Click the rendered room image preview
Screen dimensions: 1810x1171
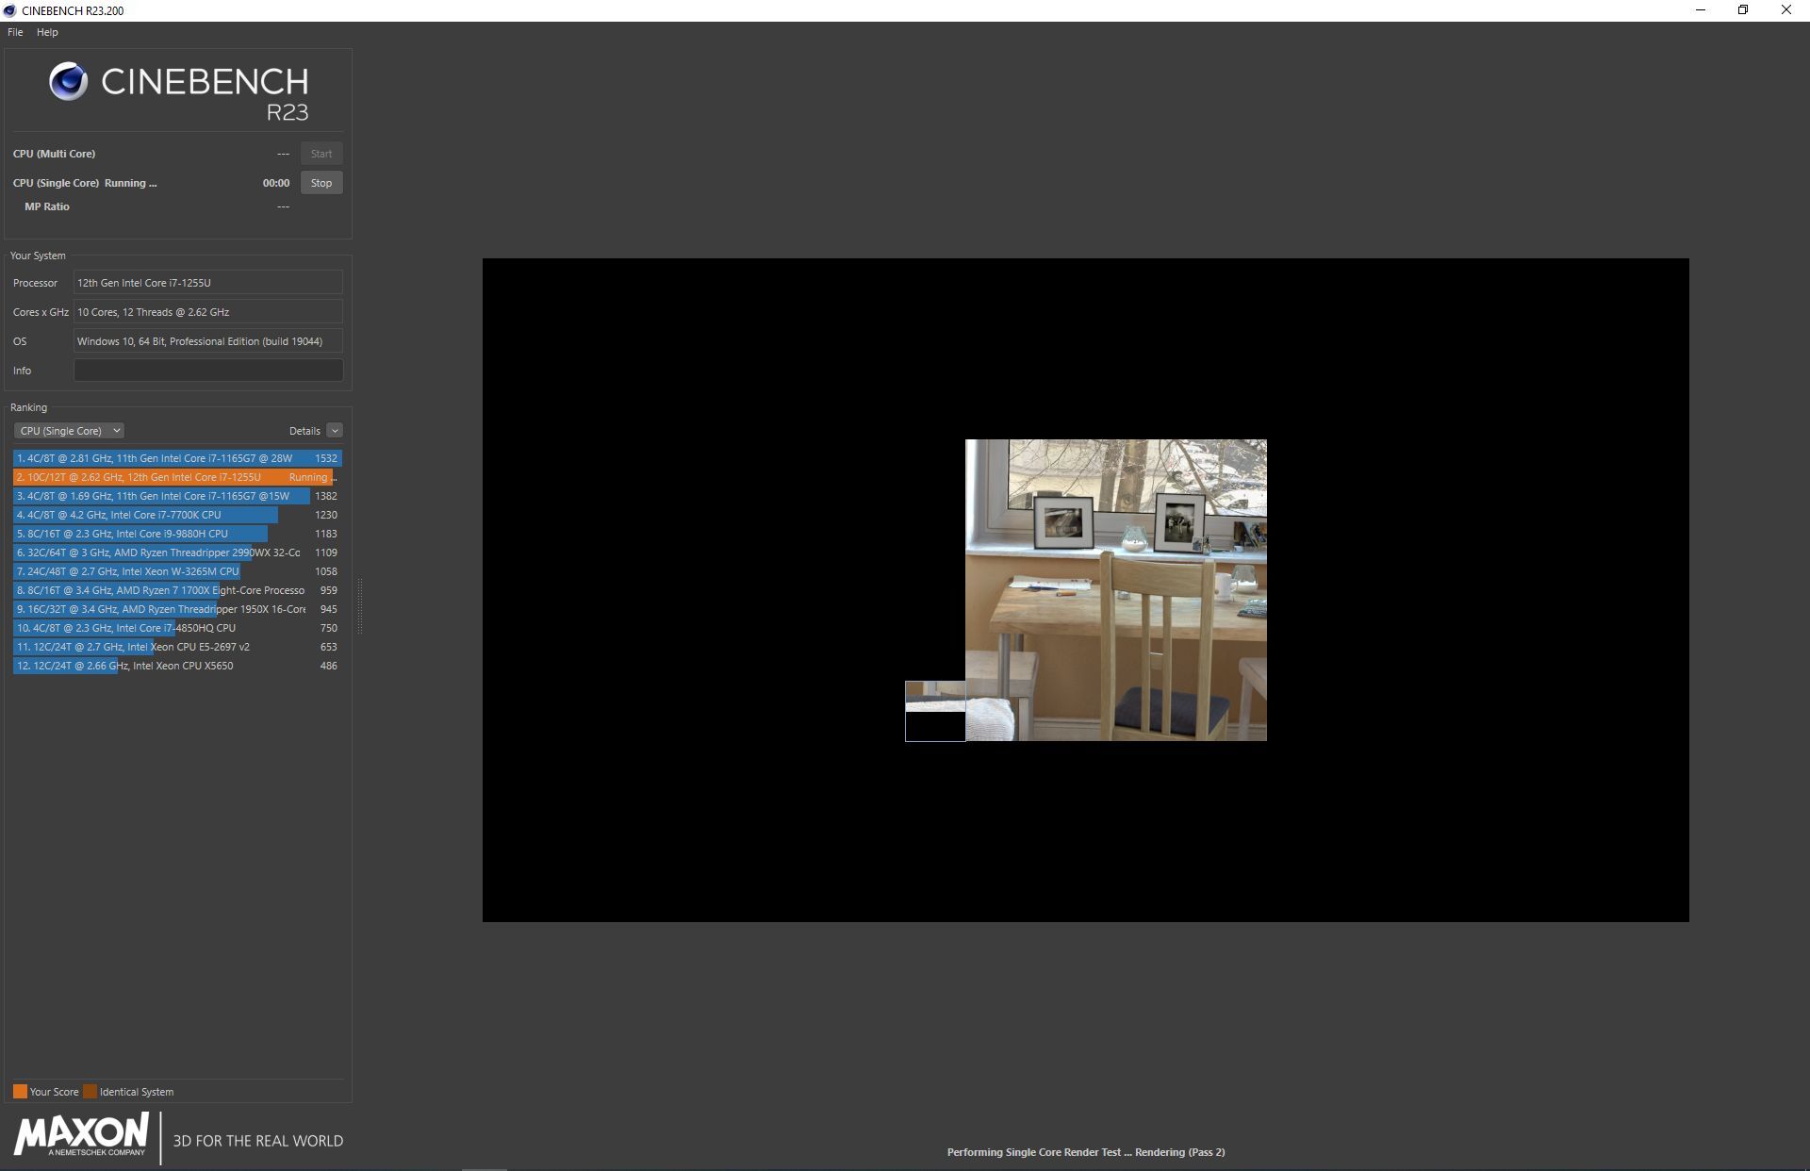tap(1115, 589)
